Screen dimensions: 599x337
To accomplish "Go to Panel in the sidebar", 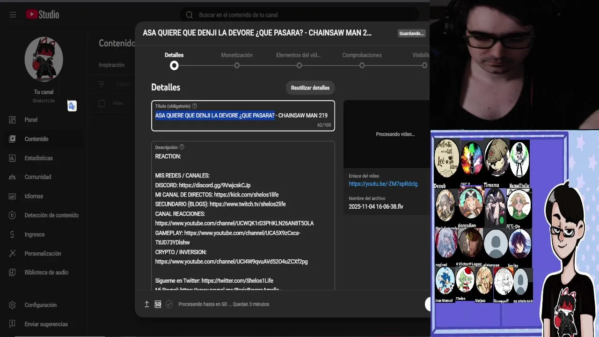I will click(x=31, y=120).
